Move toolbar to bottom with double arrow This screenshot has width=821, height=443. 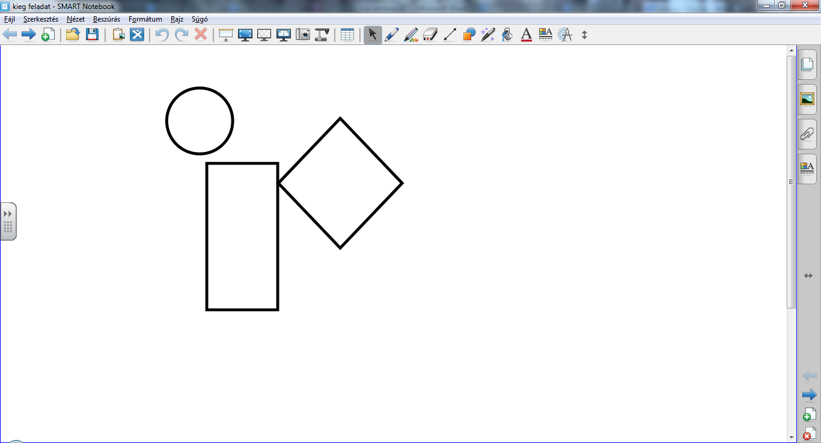tap(584, 35)
